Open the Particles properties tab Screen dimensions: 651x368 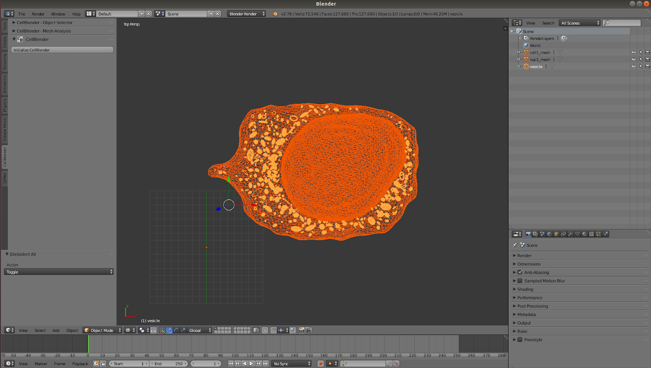coord(598,234)
